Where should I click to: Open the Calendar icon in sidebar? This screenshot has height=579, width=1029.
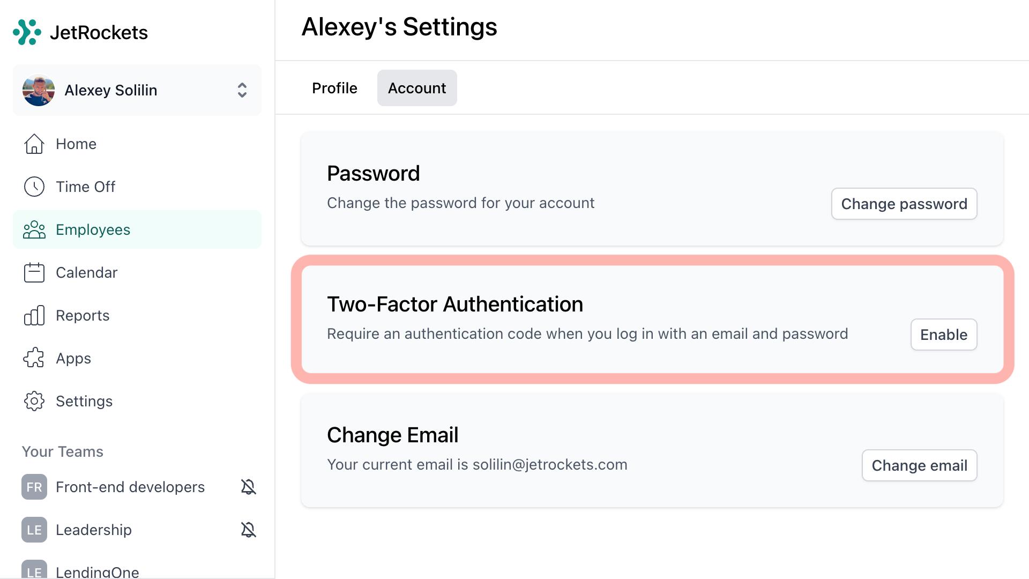(x=34, y=273)
